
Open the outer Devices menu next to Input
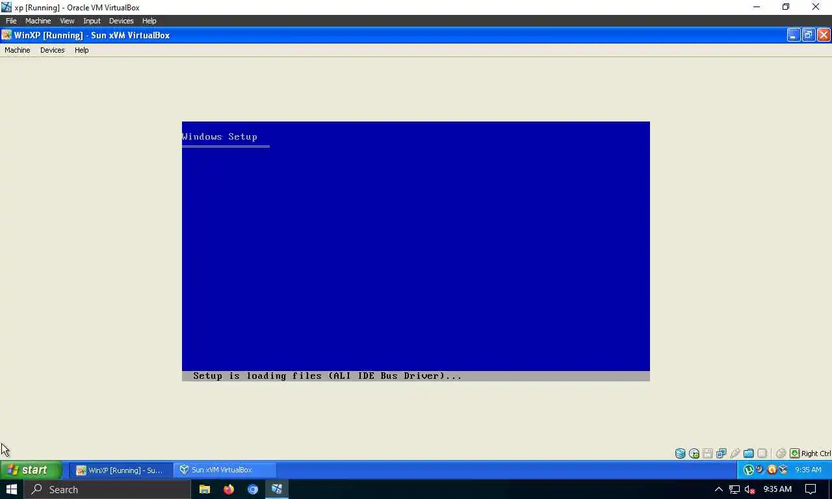[x=121, y=21]
